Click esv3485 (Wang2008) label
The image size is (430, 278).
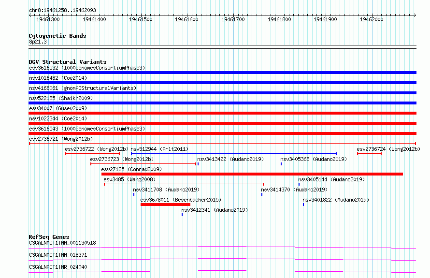pos(129,179)
